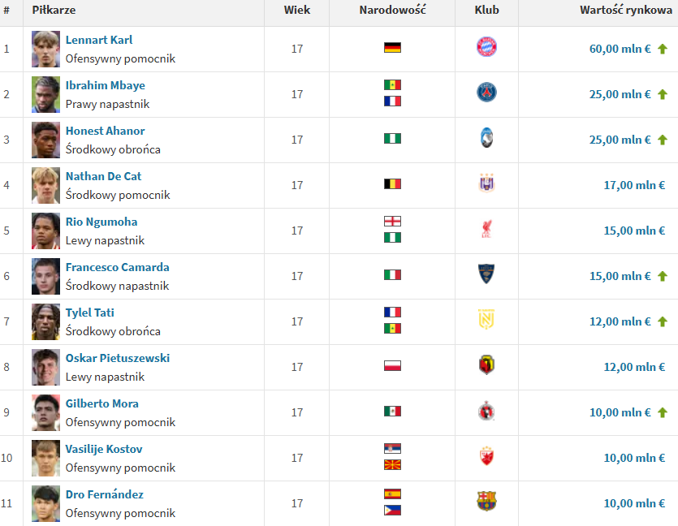678x526 pixels.
Task: Click Bayern Munich club crest
Action: [486, 47]
